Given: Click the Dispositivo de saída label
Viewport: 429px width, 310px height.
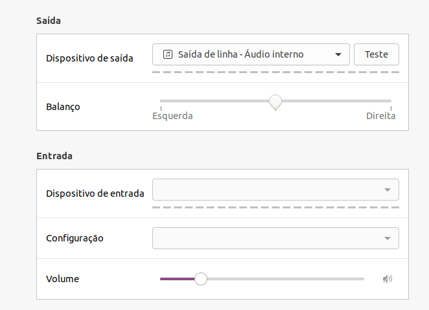Looking at the screenshot, I should [89, 58].
